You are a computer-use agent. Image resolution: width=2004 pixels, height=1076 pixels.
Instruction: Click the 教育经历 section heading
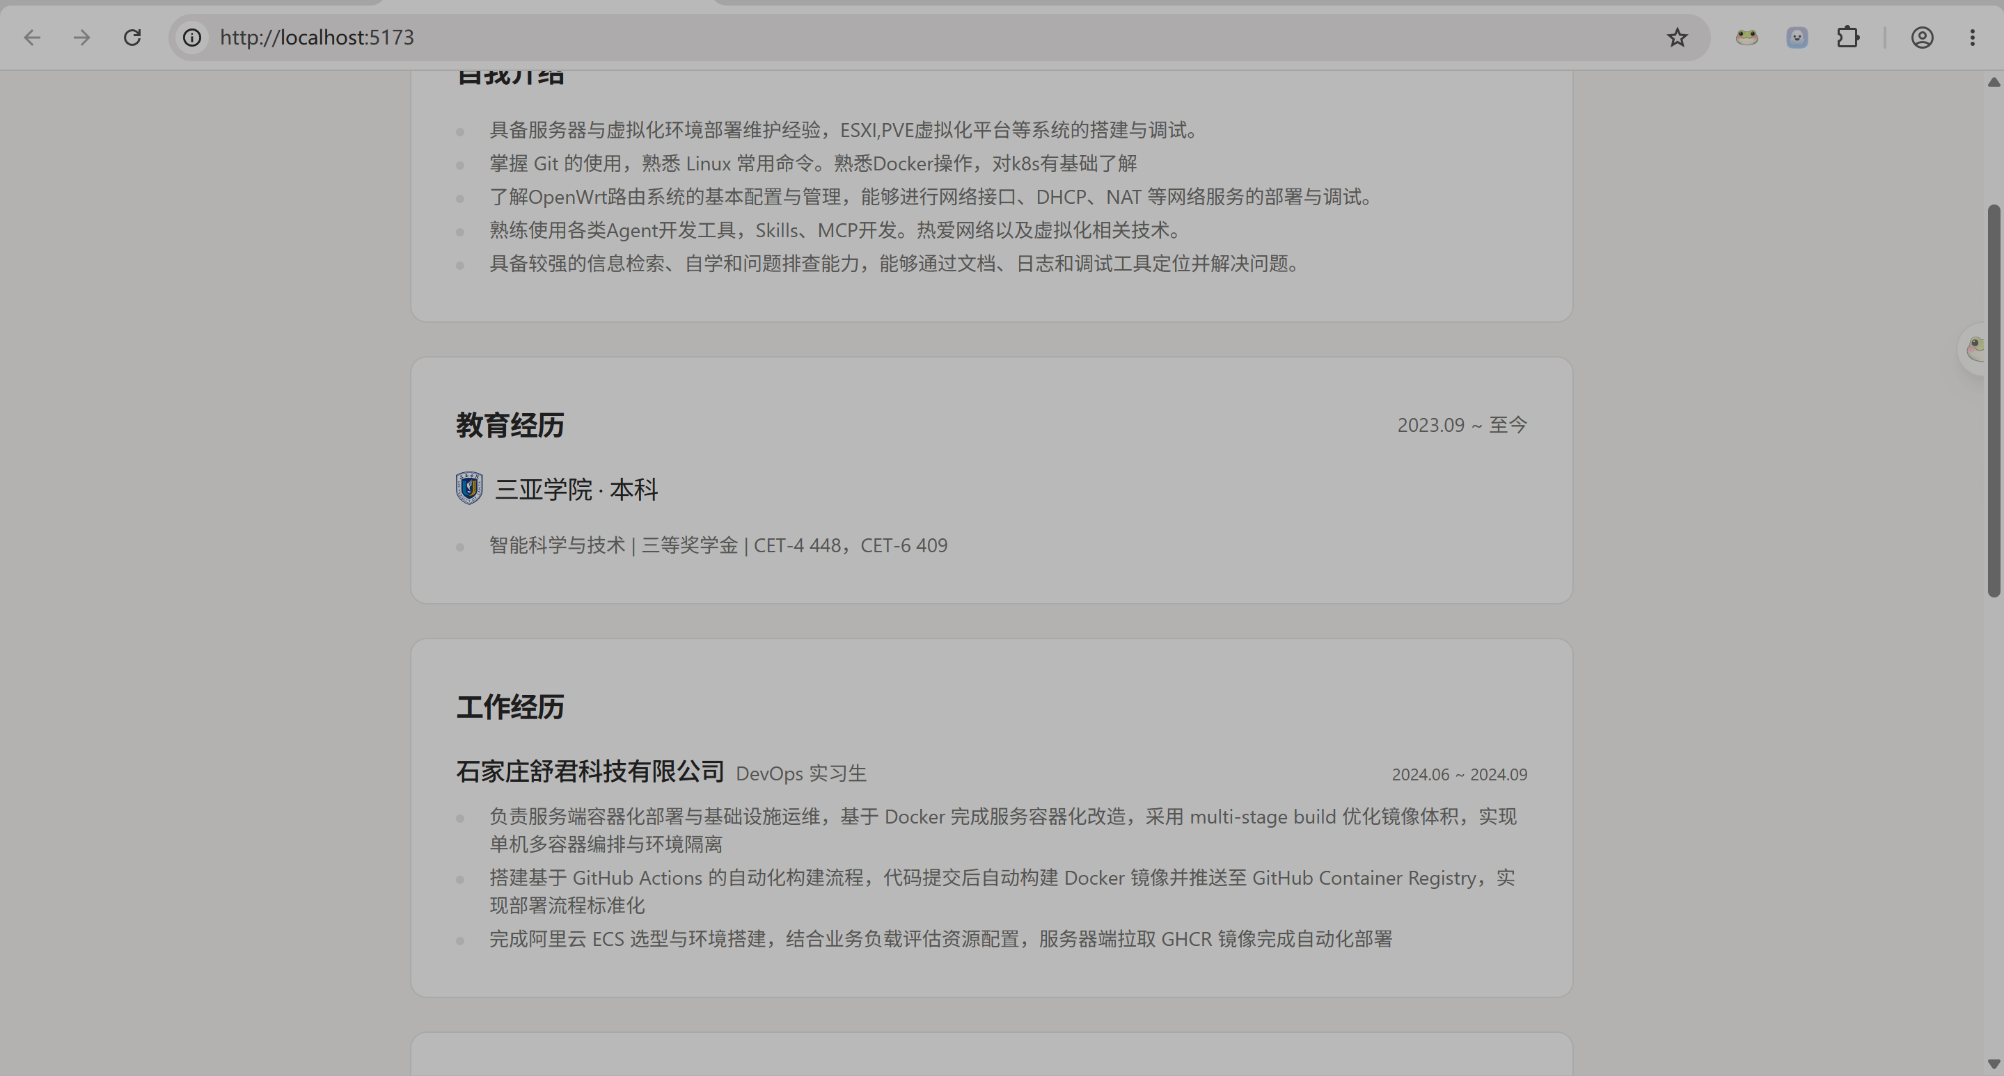(510, 425)
